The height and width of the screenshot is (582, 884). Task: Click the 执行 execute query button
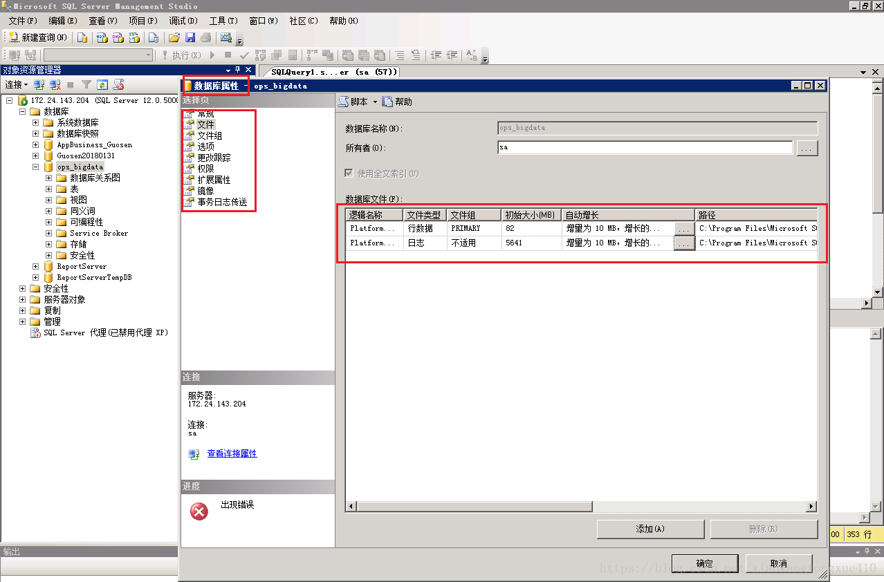point(181,55)
